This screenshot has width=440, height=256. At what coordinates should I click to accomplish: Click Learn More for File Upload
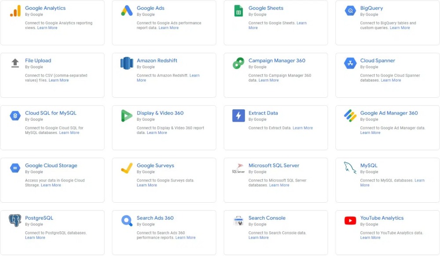[59, 80]
